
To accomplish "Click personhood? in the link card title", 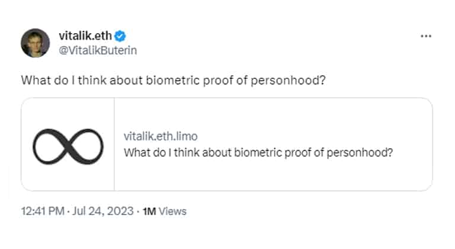I will tap(360, 153).
